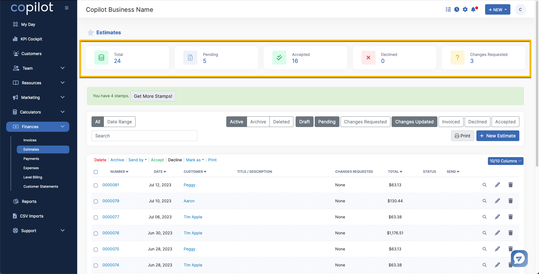The image size is (539, 274).
Task: Delete estimate 0000081 with trash icon
Action: click(x=511, y=185)
